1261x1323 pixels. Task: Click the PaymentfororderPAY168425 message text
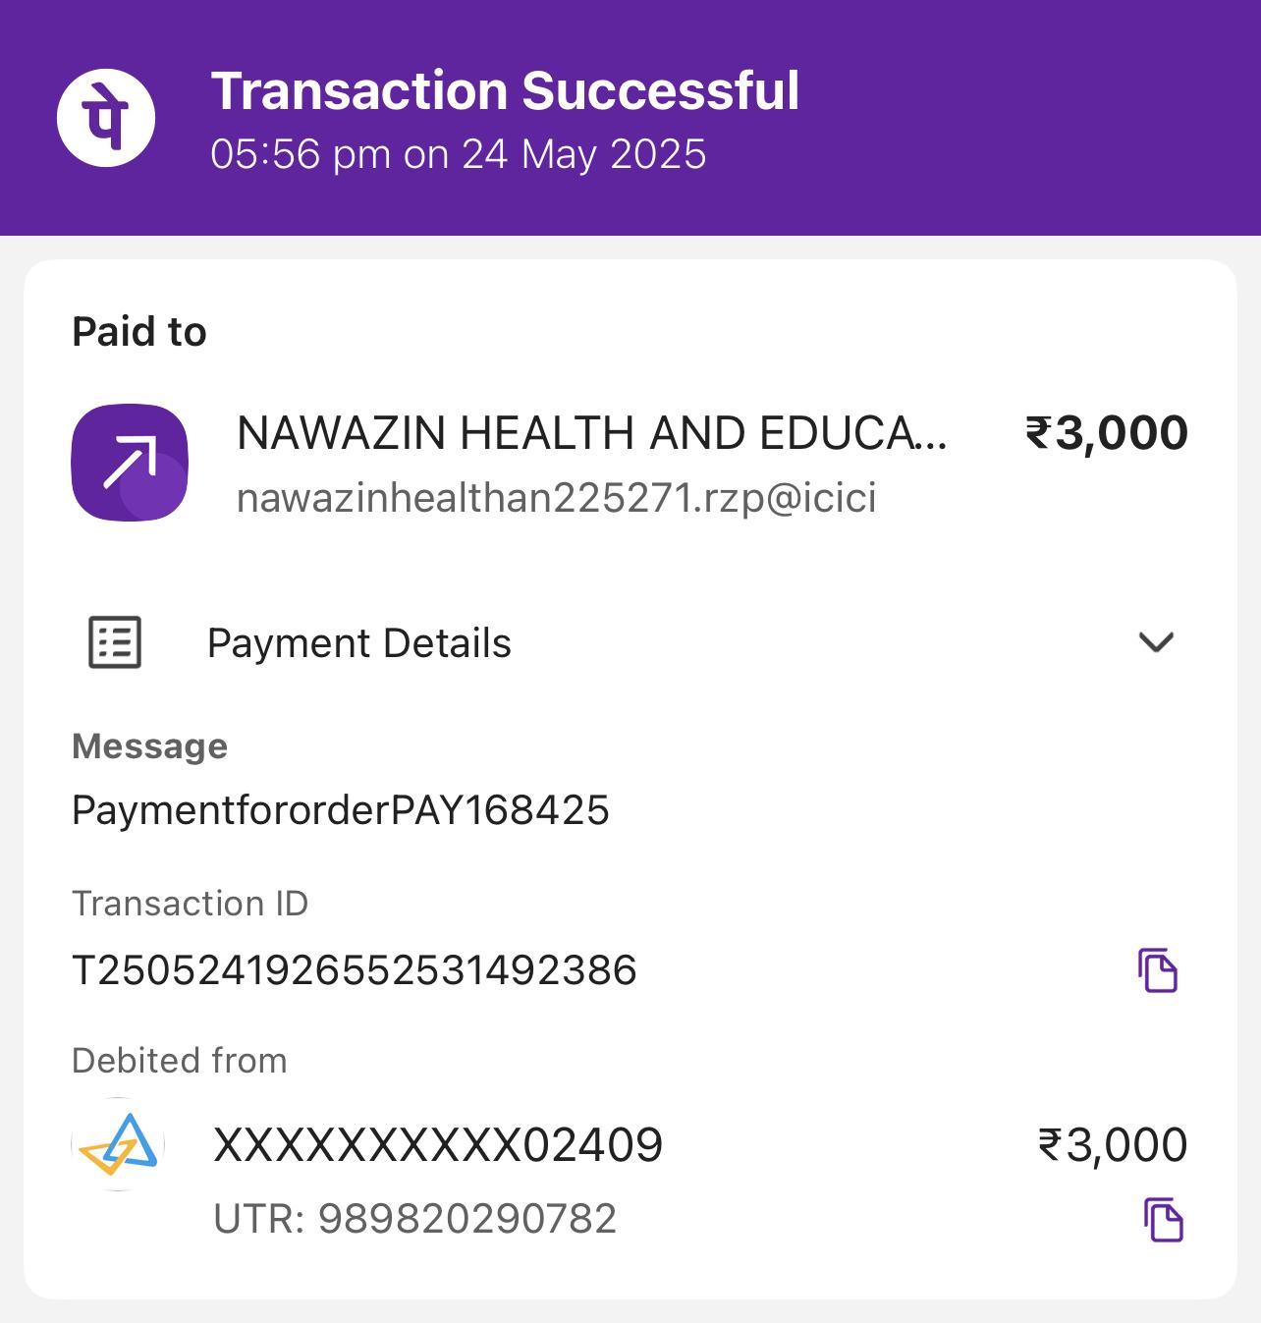pos(341,810)
